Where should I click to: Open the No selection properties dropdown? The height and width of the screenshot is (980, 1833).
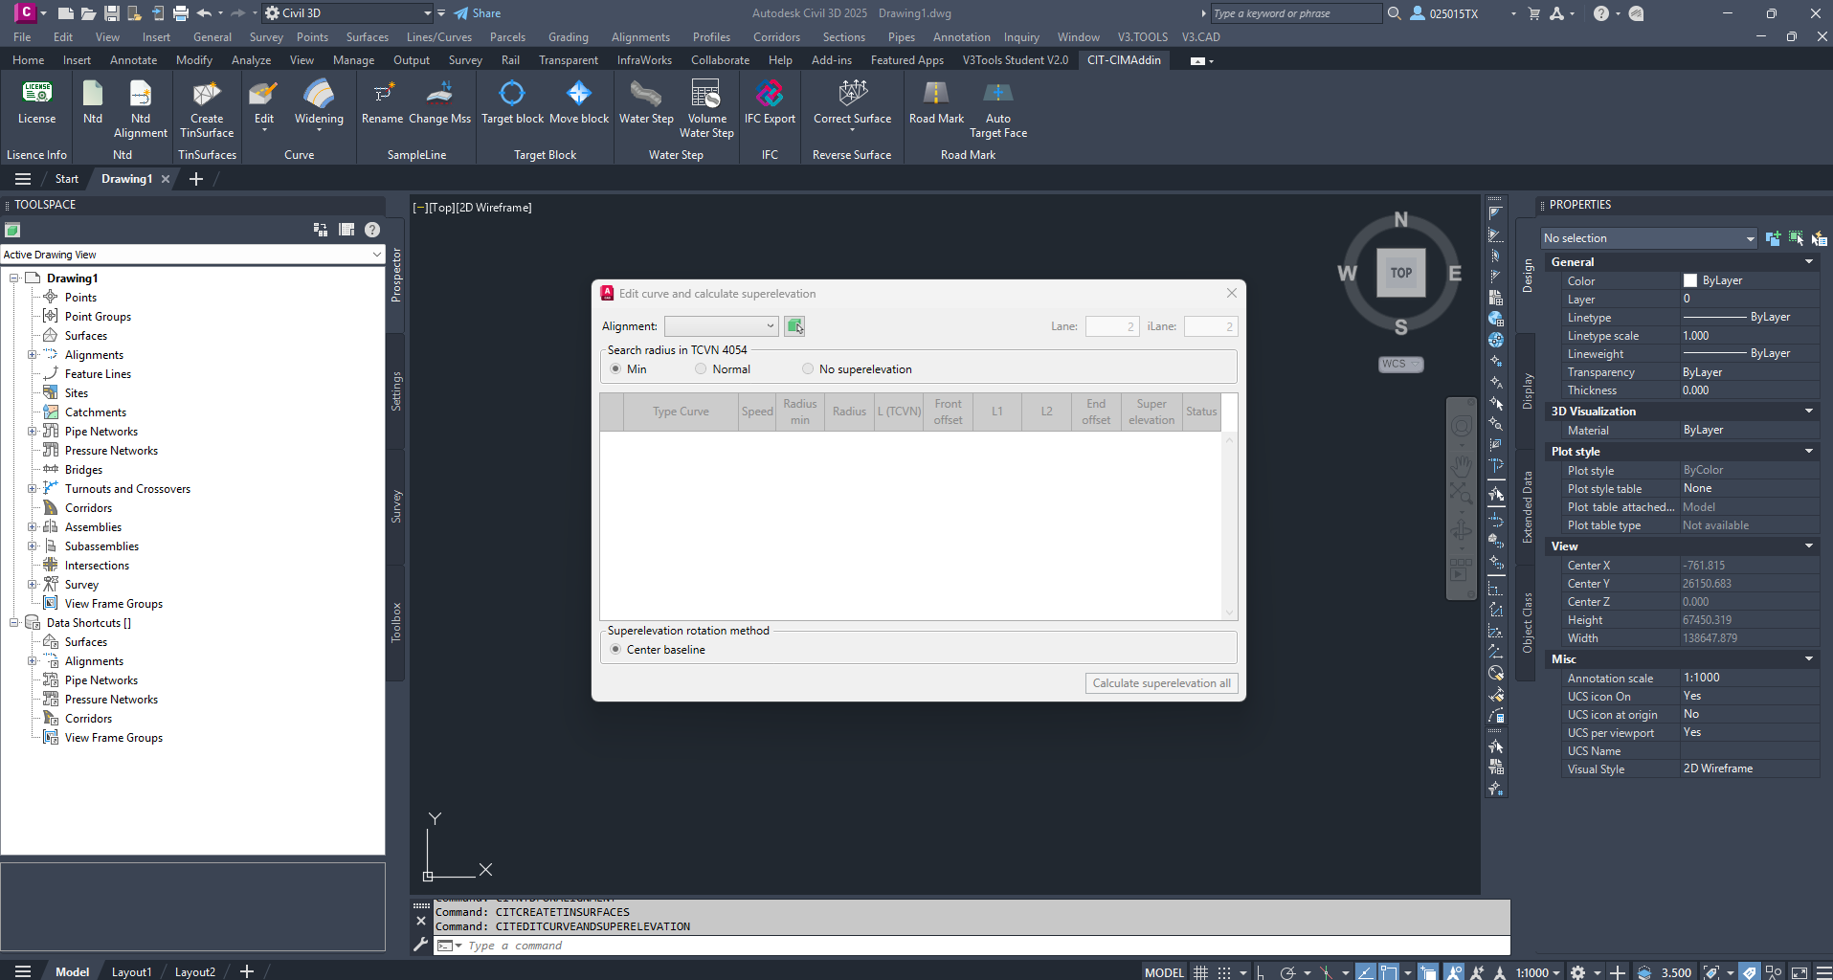[x=1648, y=238]
